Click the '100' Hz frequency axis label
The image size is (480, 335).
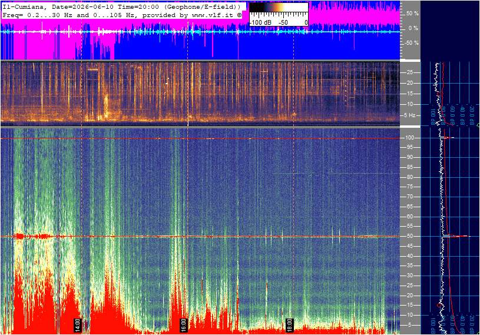[x=409, y=138]
